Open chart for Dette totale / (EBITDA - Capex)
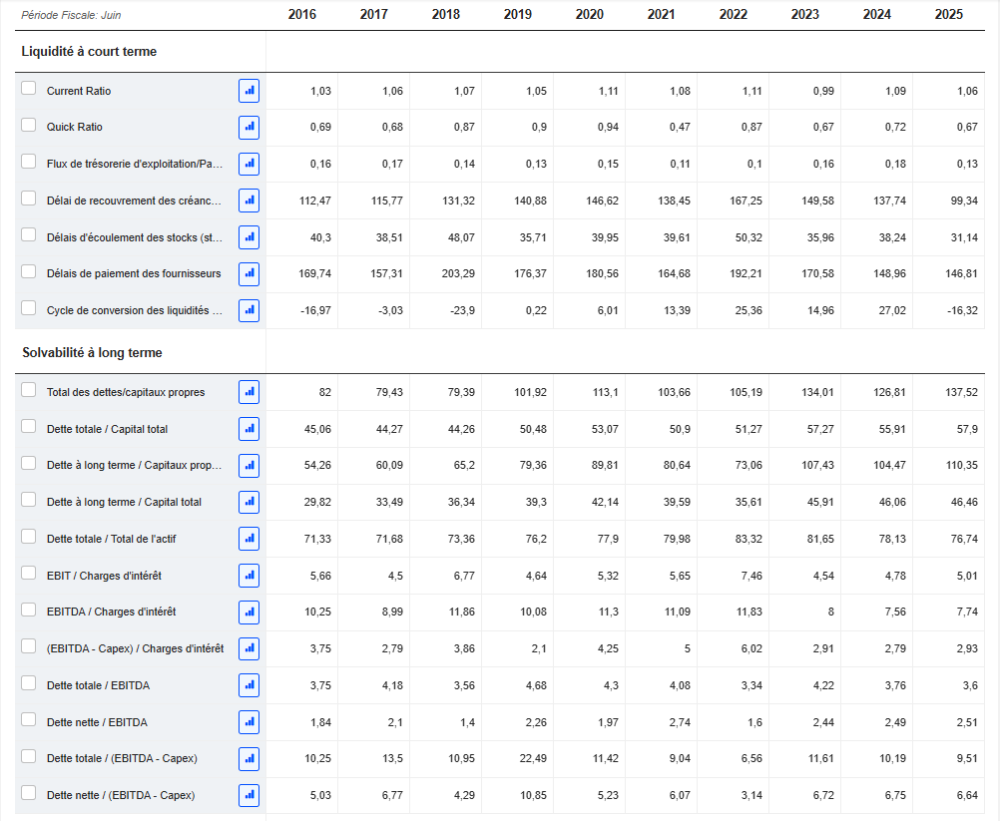 (249, 758)
